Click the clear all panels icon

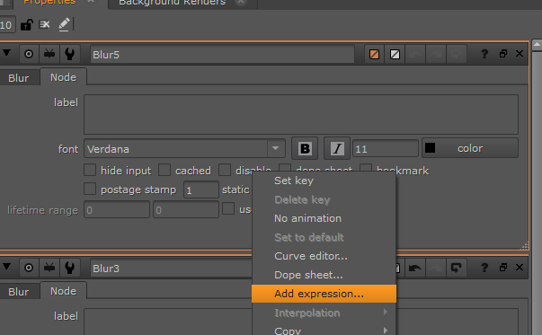pyautogui.click(x=45, y=24)
